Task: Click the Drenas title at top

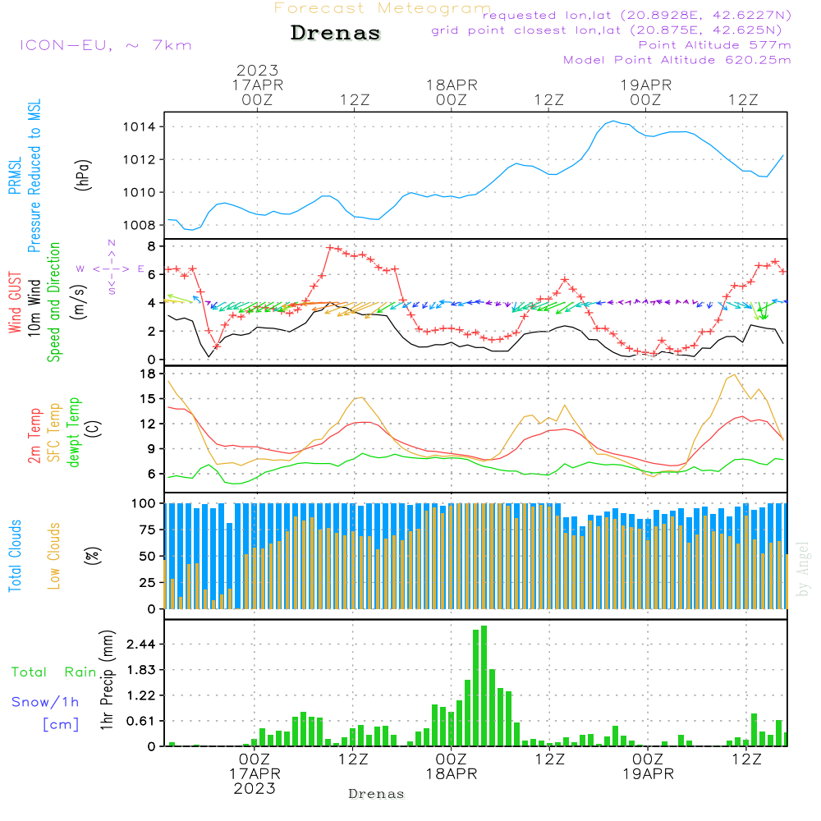Action: pyautogui.click(x=336, y=33)
